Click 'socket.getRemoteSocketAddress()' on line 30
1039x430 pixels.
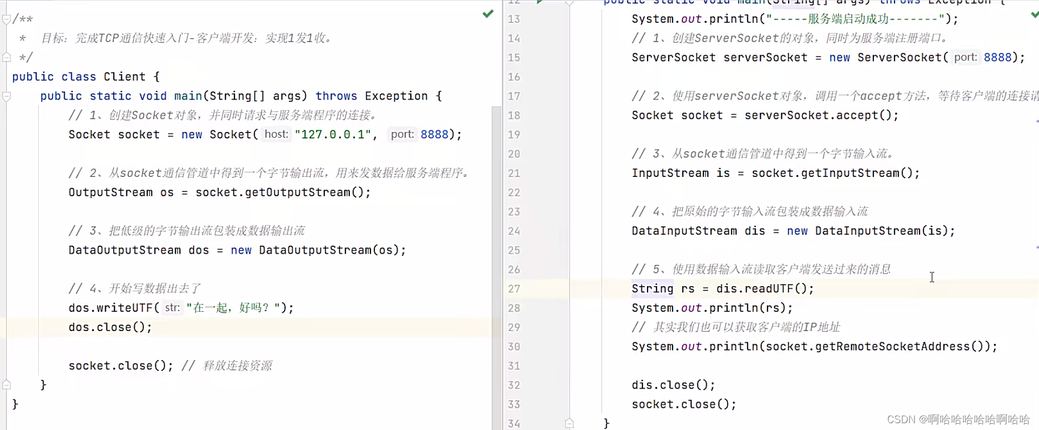click(x=875, y=346)
